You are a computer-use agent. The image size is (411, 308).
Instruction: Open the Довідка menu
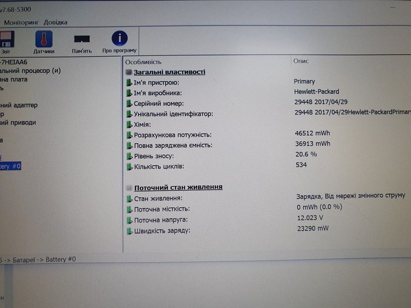pos(56,22)
